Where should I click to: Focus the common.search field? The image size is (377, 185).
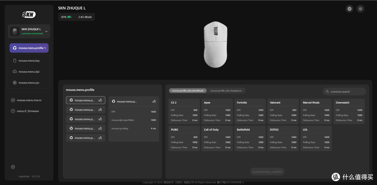[344, 92]
